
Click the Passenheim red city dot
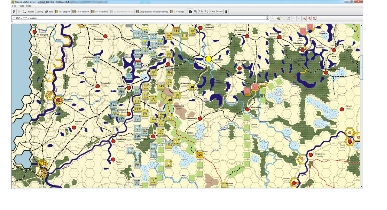click(239, 68)
